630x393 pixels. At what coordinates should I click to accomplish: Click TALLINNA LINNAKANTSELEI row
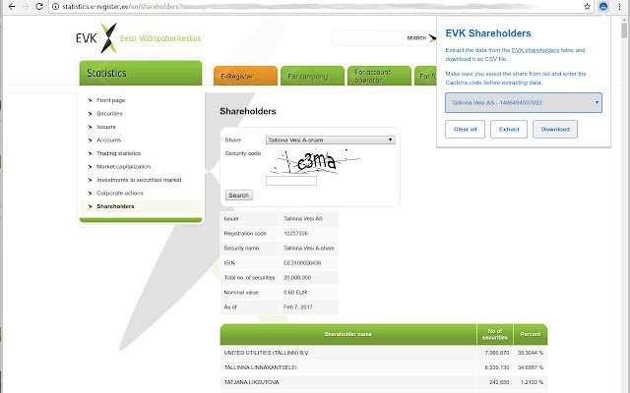coord(384,367)
